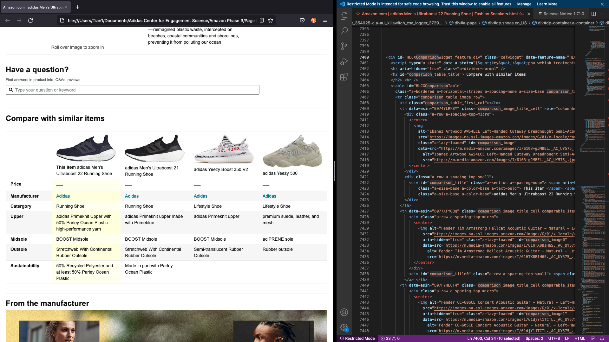
Task: Click Restricted Mode in status bar
Action: point(357,339)
